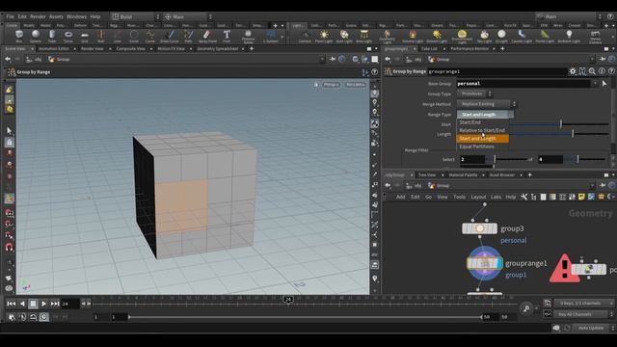Switch to the Render View tab

[93, 49]
